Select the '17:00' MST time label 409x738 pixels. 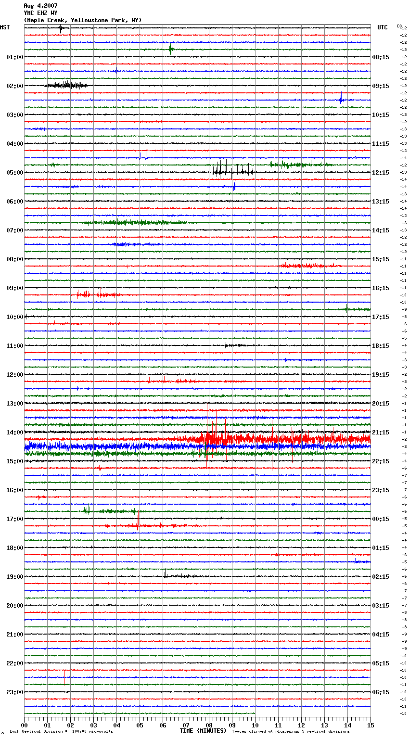click(15, 519)
